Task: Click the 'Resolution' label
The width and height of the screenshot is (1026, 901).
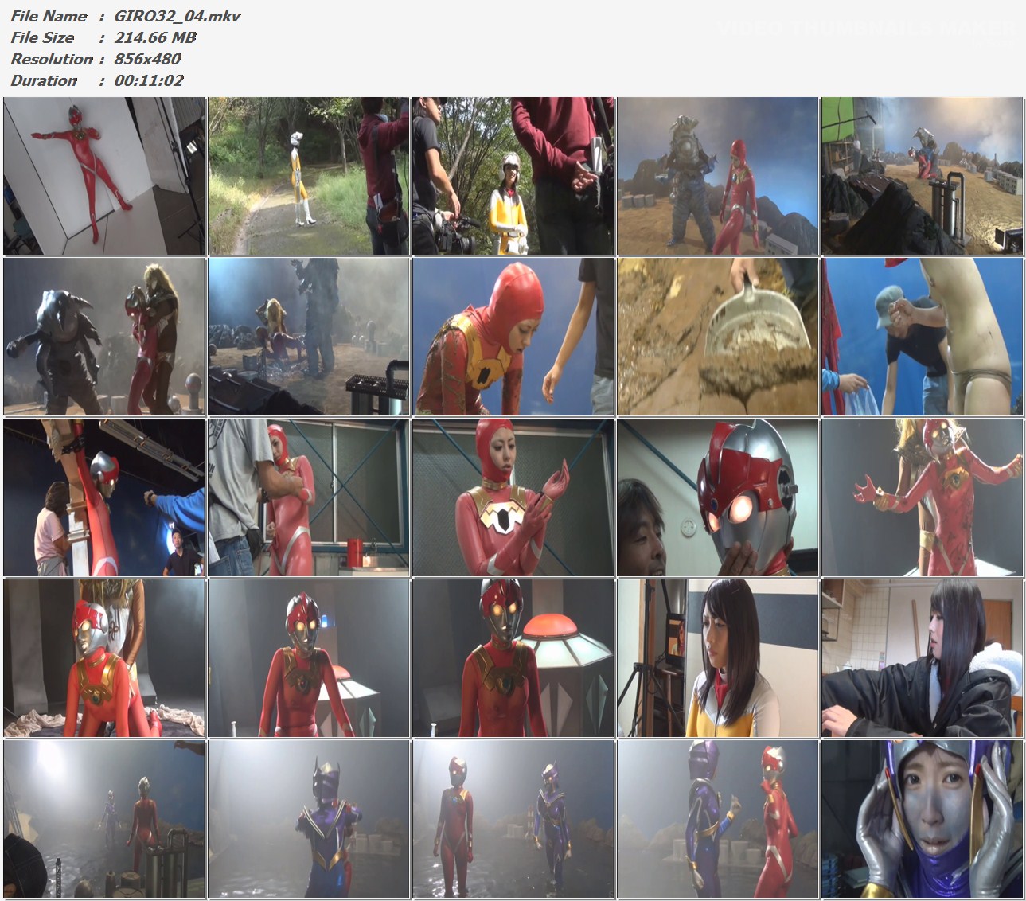Action: click(x=52, y=59)
